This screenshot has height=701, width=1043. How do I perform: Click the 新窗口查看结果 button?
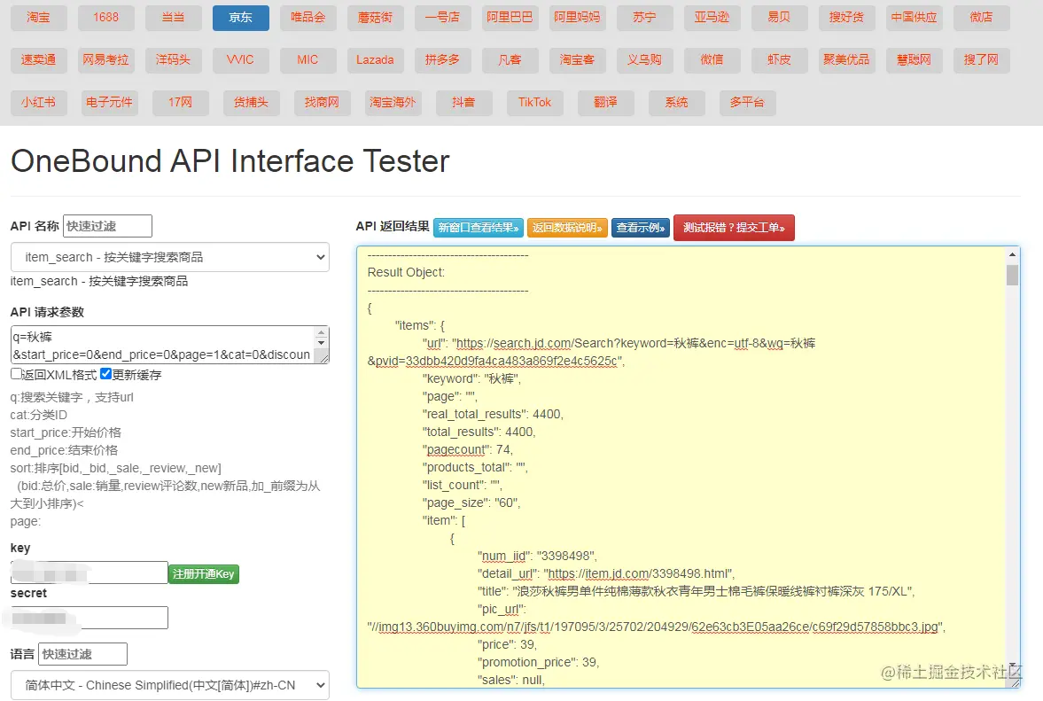479,228
